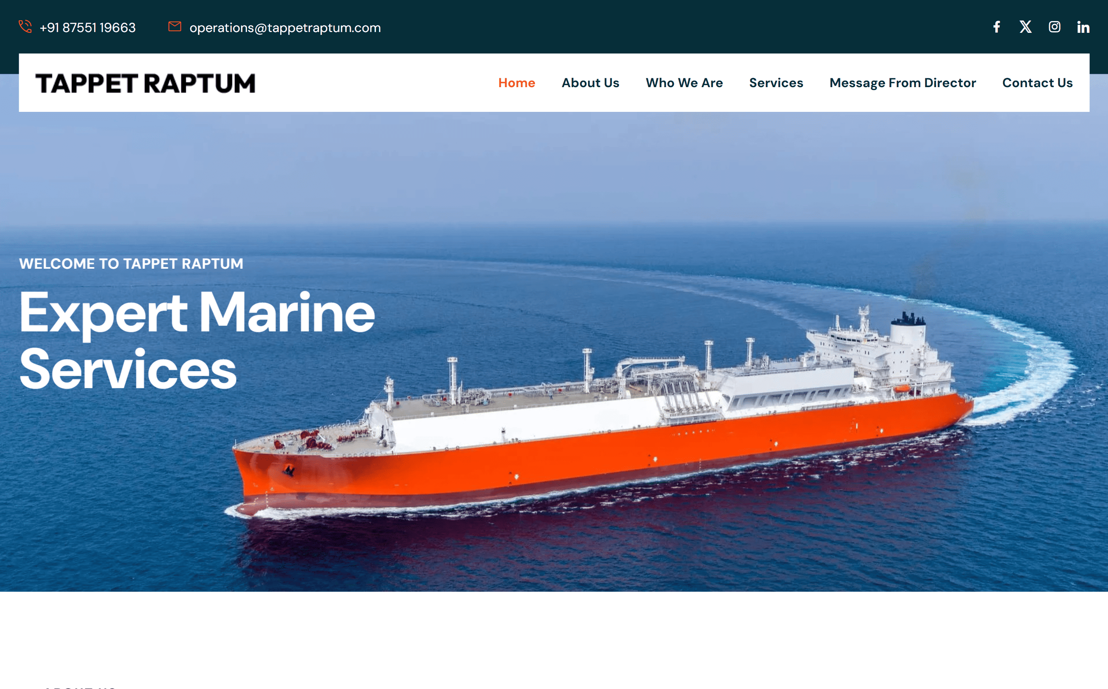1108x689 pixels.
Task: Go to the Home menu item
Action: 517,83
